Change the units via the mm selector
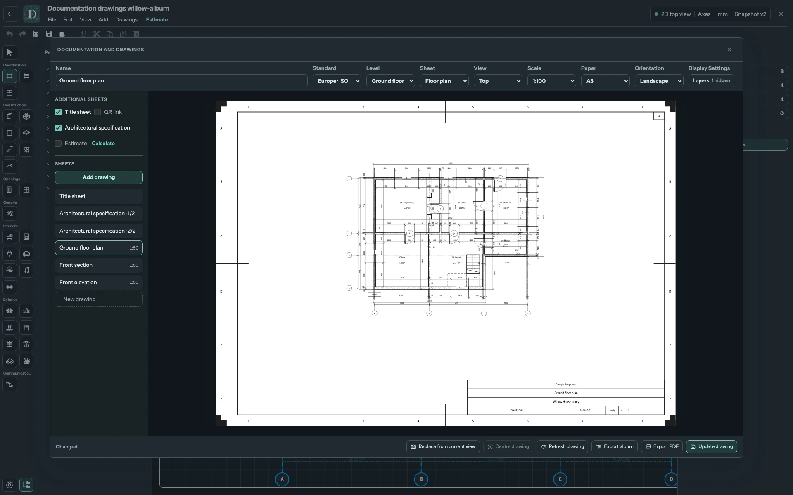Viewport: 793px width, 495px height. [722, 14]
